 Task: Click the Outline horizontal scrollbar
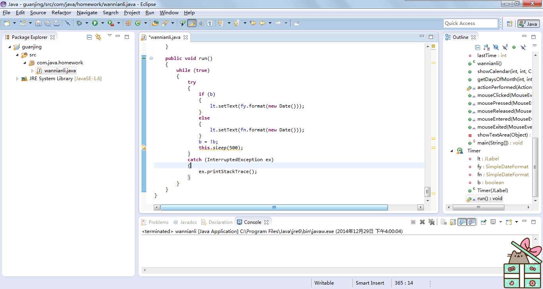click(478, 207)
